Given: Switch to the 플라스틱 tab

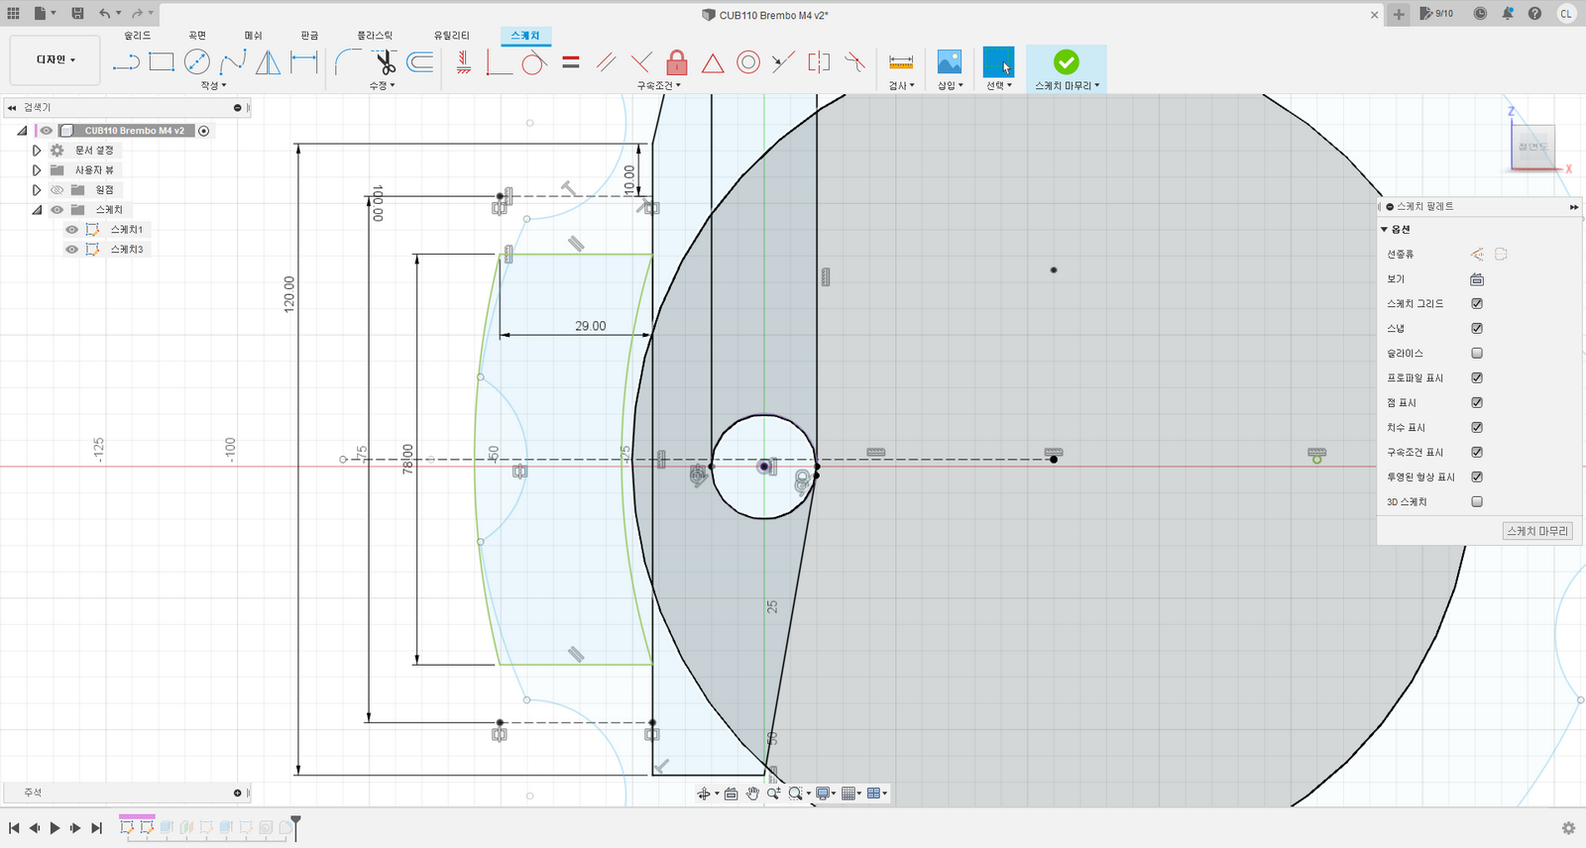Looking at the screenshot, I should (375, 36).
